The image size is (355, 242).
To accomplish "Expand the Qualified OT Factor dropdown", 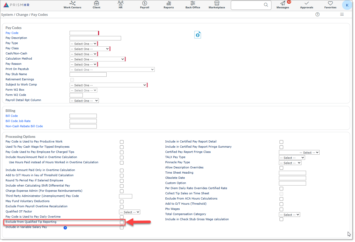I will (x=129, y=212).
